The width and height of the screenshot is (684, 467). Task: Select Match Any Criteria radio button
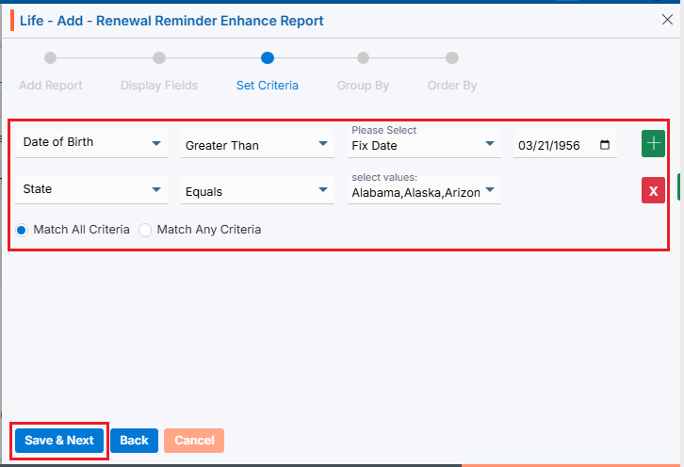(145, 230)
